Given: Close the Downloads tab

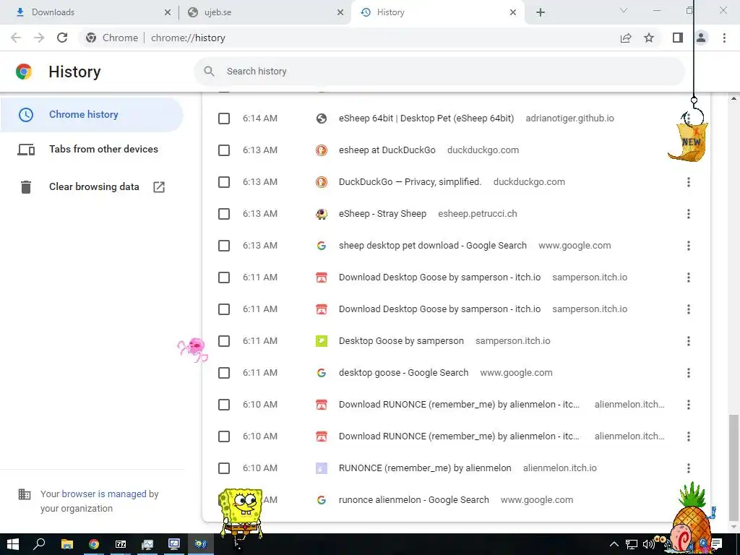Looking at the screenshot, I should click(x=168, y=13).
